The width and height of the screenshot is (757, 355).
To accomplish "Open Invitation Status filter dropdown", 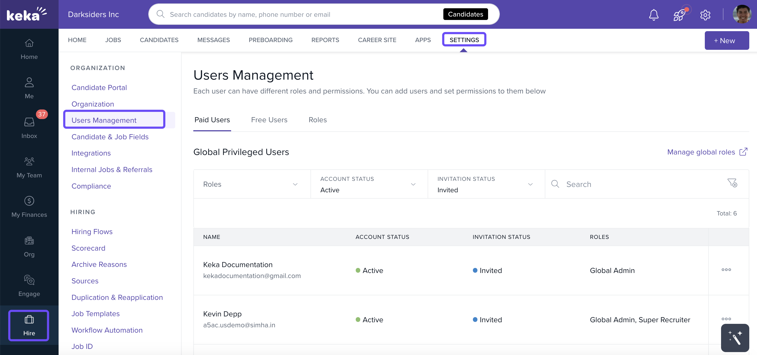I will click(x=486, y=184).
